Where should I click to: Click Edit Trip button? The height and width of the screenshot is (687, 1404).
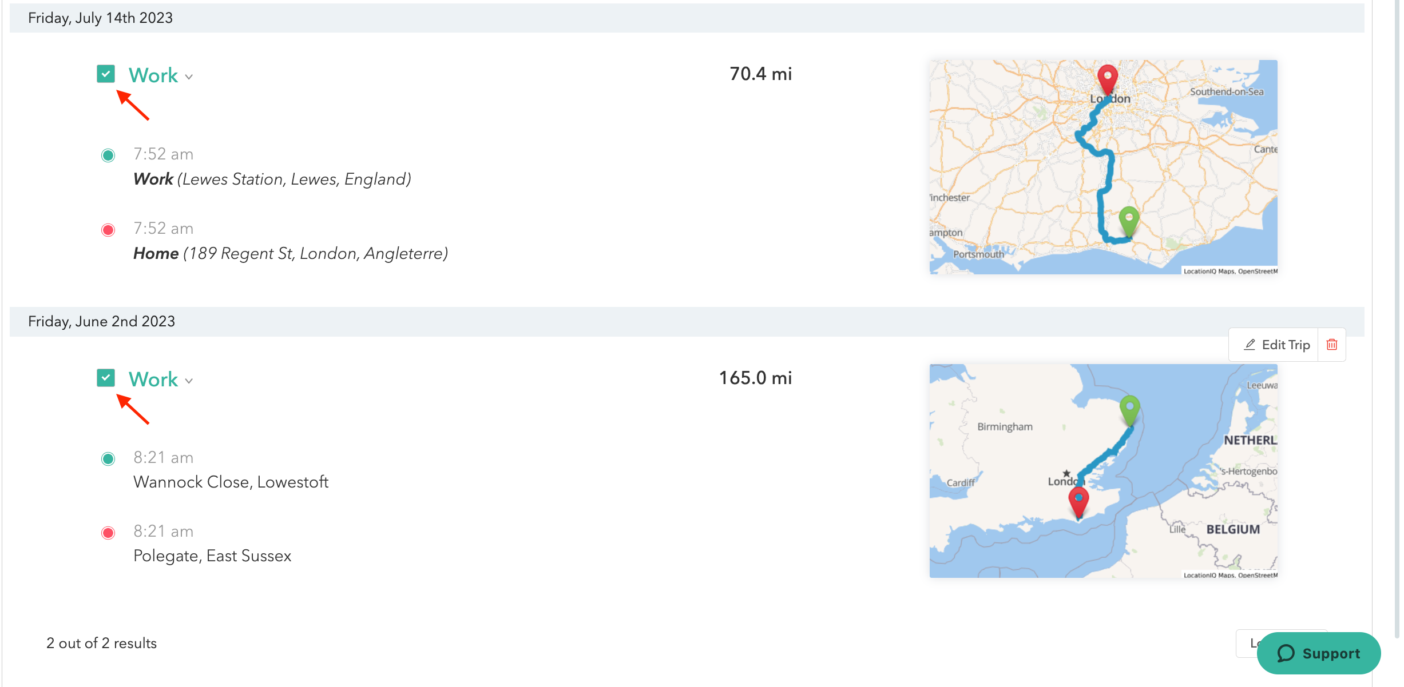[x=1276, y=345]
